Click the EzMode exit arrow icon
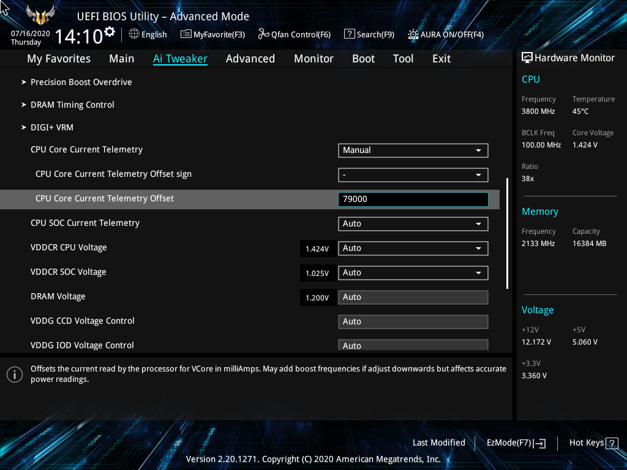The image size is (627, 470). [x=539, y=443]
